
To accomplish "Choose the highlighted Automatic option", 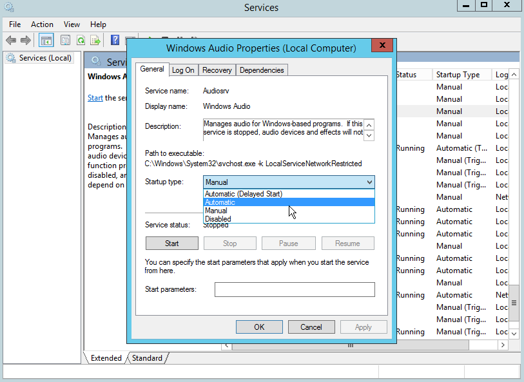I will click(289, 202).
